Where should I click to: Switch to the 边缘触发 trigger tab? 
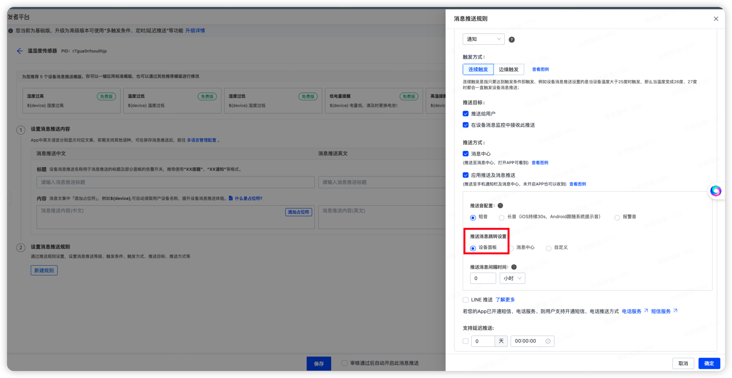point(509,69)
